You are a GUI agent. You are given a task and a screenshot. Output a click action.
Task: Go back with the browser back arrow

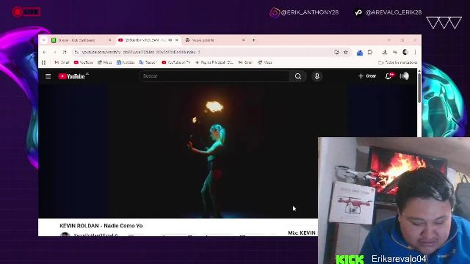click(x=44, y=52)
